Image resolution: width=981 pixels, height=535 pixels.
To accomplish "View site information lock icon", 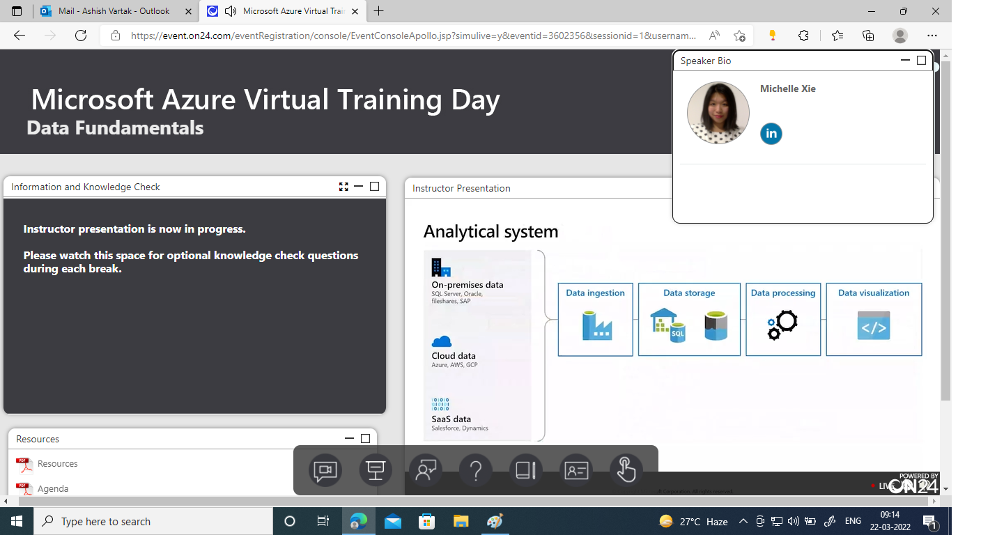I will 116,36.
